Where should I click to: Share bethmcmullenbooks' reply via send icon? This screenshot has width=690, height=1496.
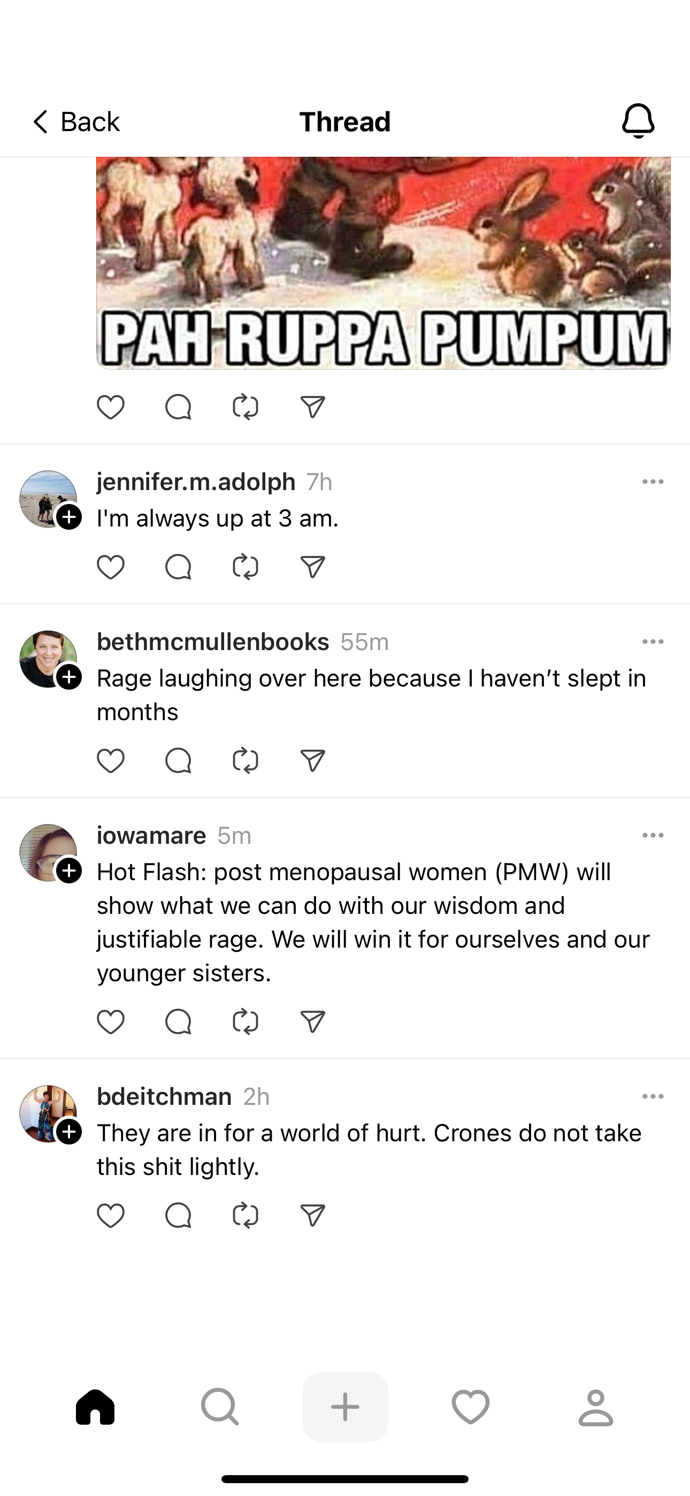pos(312,761)
